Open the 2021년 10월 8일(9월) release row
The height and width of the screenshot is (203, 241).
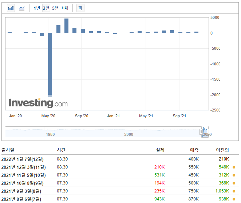[120, 183]
